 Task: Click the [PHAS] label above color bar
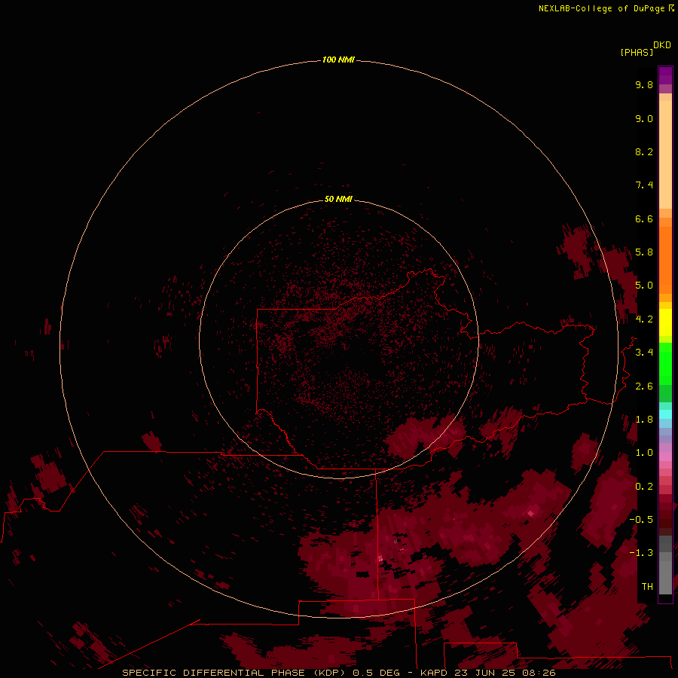[x=637, y=52]
